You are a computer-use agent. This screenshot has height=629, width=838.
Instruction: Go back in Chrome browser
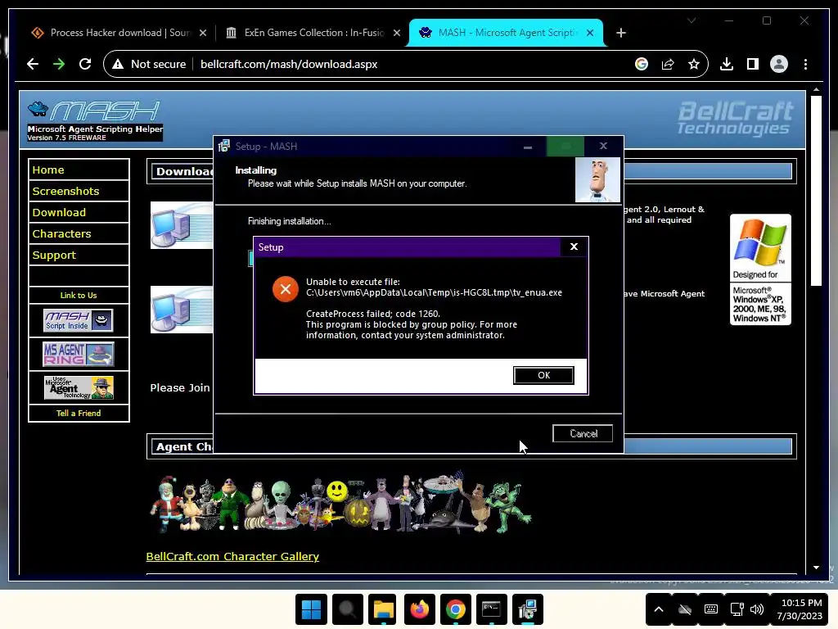(33, 64)
